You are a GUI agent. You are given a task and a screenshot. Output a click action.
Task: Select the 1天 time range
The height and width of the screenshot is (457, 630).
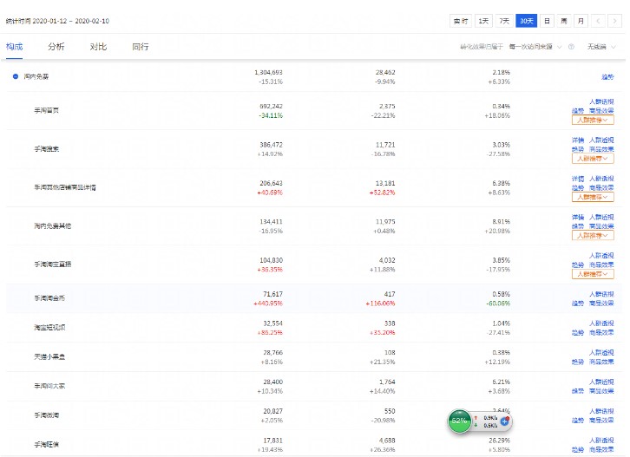pos(483,21)
